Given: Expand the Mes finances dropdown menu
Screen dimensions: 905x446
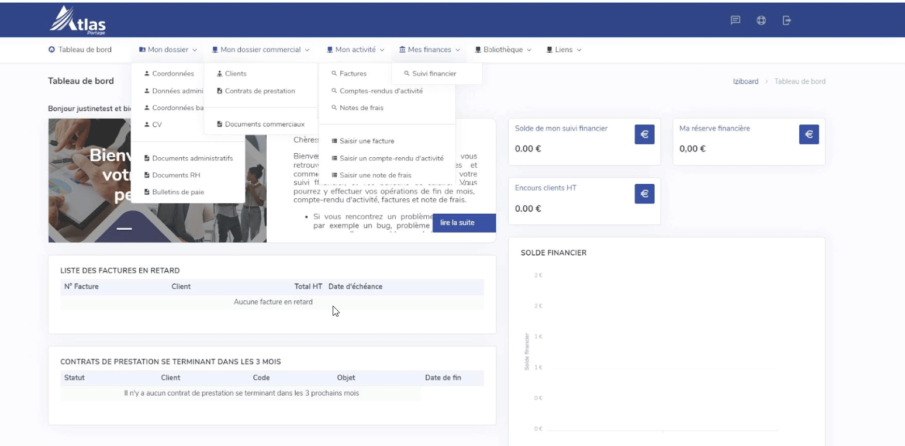Looking at the screenshot, I should click(x=430, y=50).
